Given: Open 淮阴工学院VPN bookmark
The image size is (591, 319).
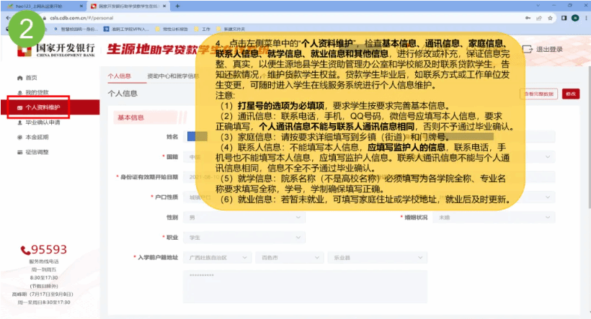Looking at the screenshot, I should pyautogui.click(x=127, y=29).
